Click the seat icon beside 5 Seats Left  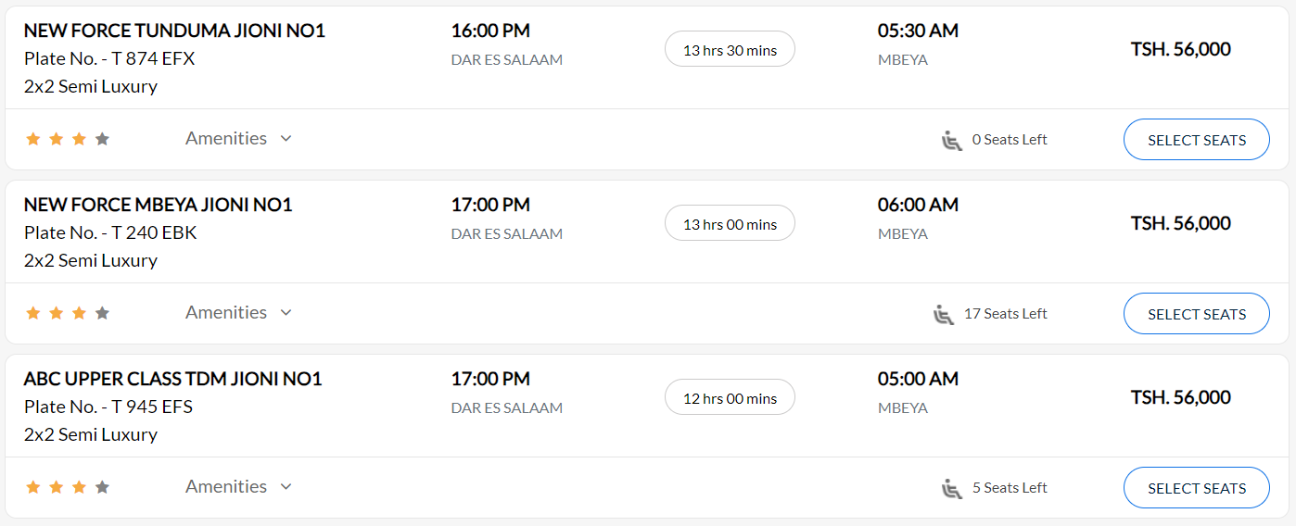[952, 488]
